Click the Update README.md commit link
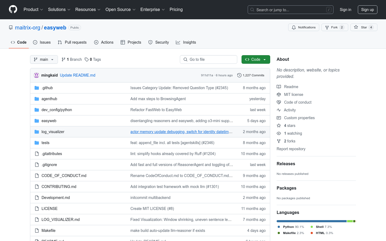Screen dimensions: 386x241 click(x=78, y=75)
